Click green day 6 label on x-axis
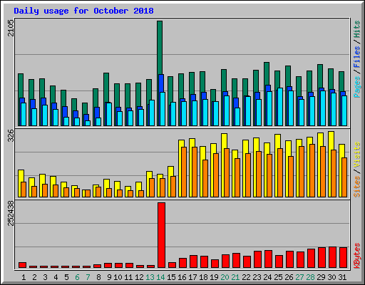 [77, 277]
